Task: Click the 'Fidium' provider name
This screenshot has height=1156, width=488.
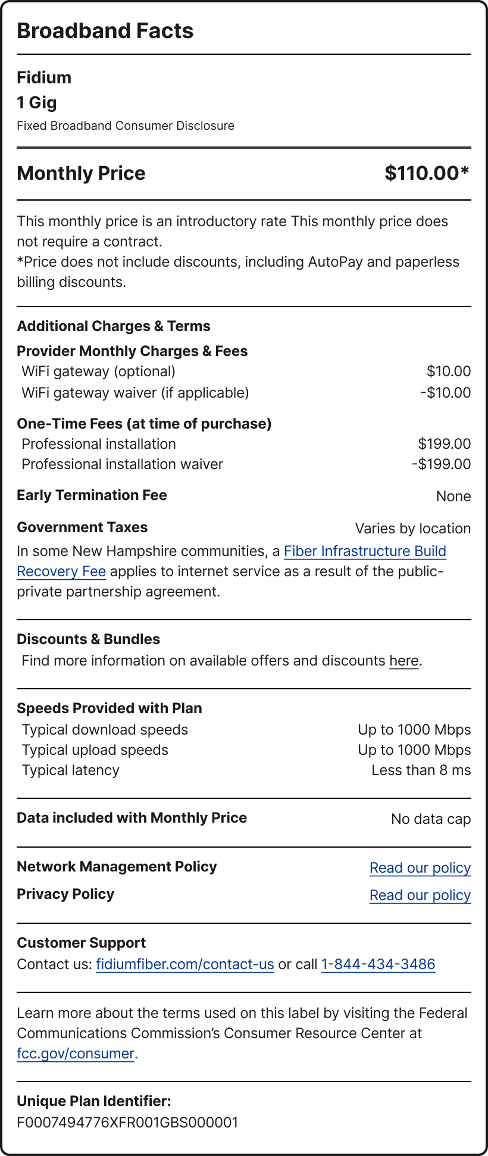Action: tap(44, 77)
